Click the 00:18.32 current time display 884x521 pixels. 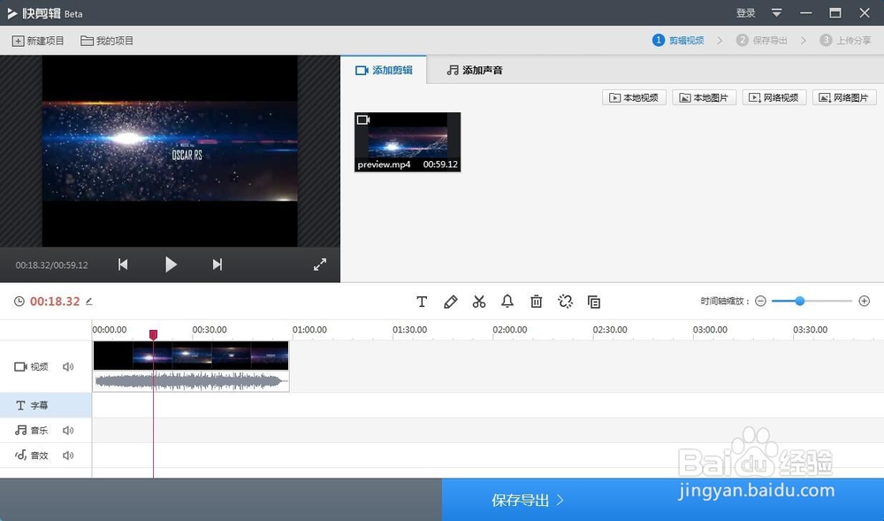click(55, 302)
